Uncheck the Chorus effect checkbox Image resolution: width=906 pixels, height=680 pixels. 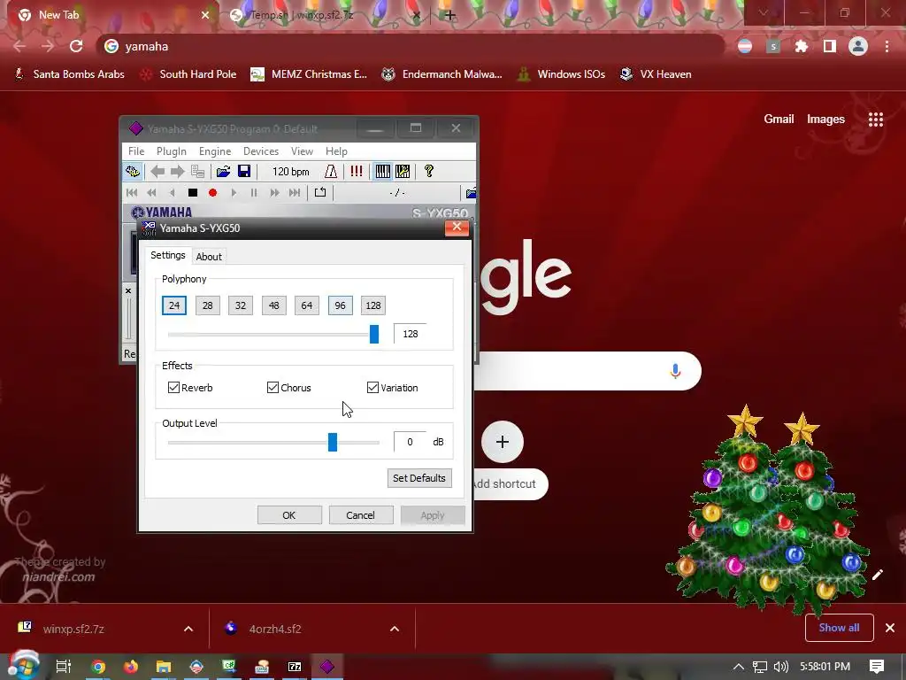(273, 388)
